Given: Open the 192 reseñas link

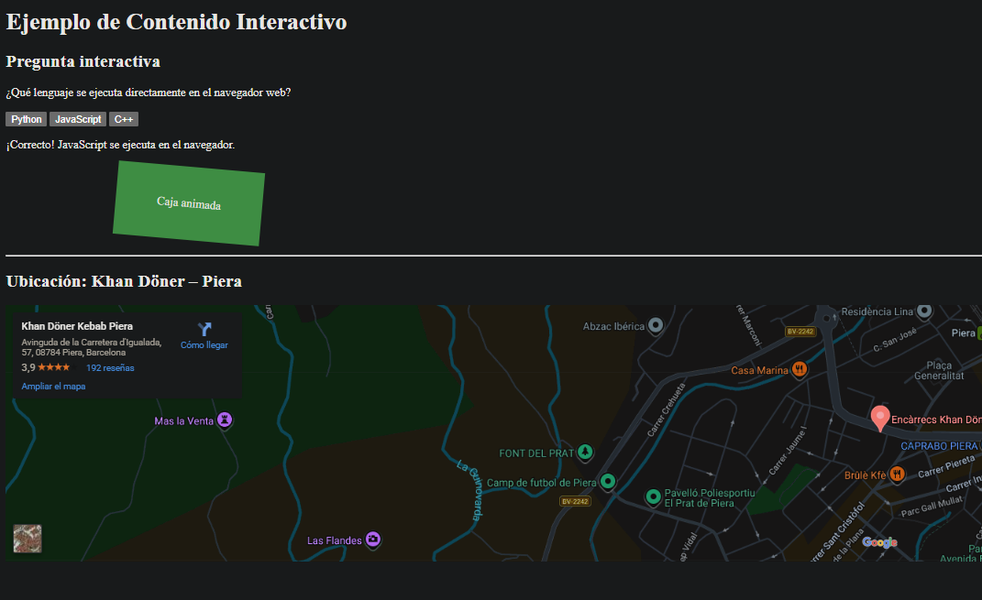Looking at the screenshot, I should point(110,368).
